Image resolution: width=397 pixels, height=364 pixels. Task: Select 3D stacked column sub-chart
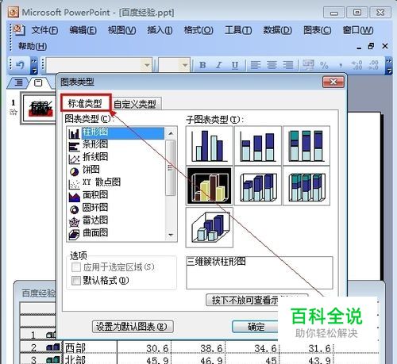pyautogui.click(x=258, y=186)
